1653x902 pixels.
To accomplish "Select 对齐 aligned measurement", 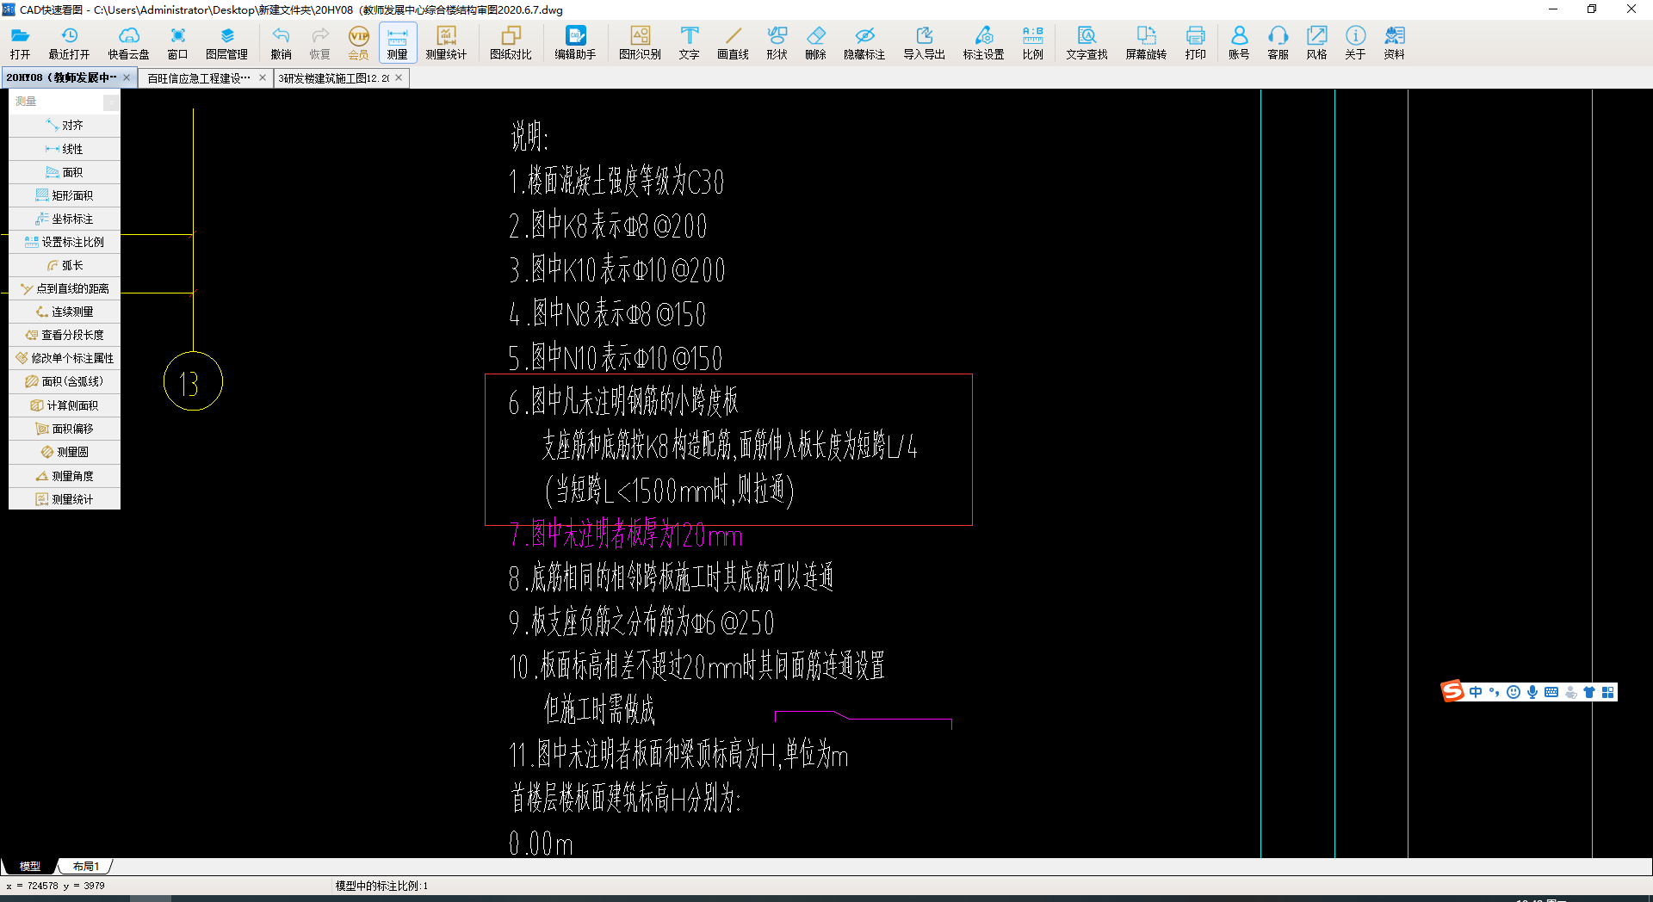I will pyautogui.click(x=65, y=126).
